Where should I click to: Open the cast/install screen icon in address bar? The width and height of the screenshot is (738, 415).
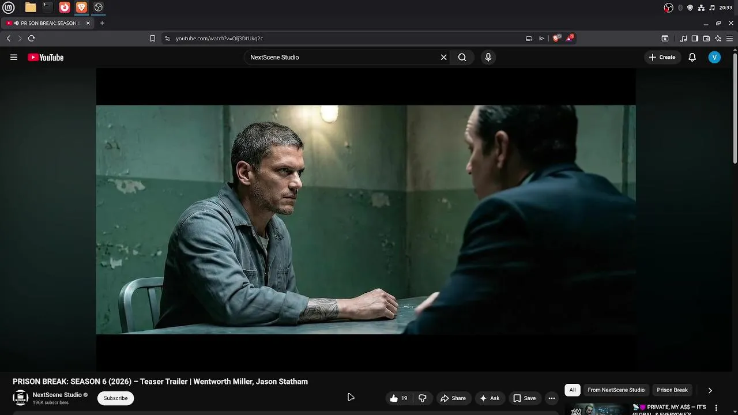[529, 38]
